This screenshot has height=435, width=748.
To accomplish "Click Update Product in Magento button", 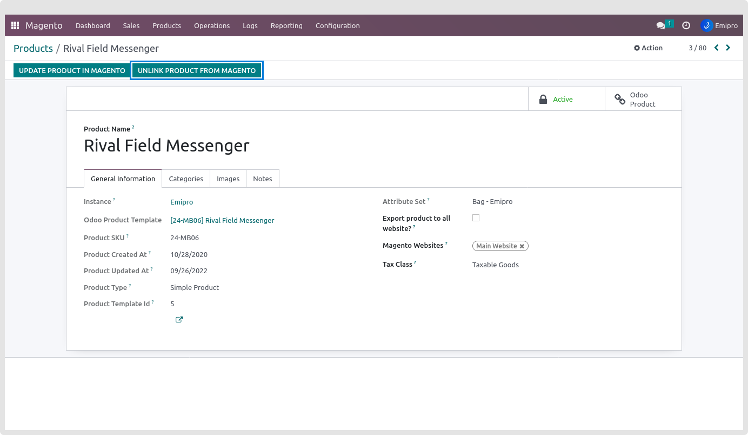I will 72,70.
